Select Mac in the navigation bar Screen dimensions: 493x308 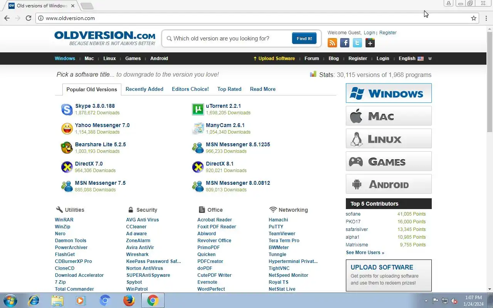click(89, 59)
